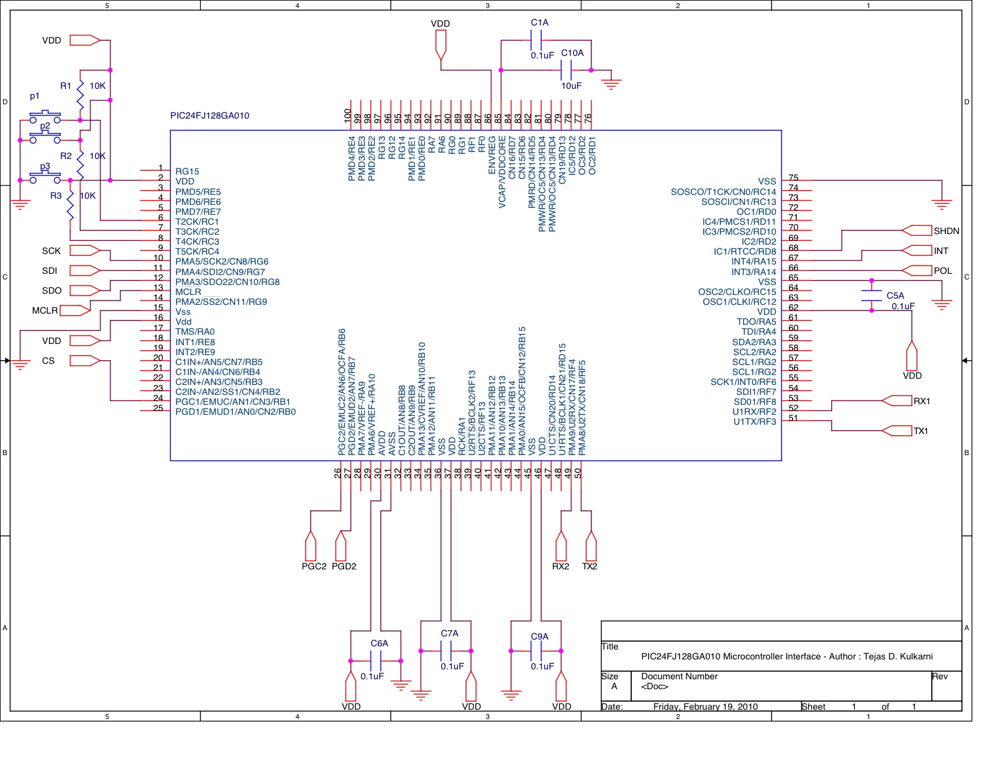Image resolution: width=984 pixels, height=760 pixels.
Task: Click the <Doc> document number field
Action: tap(655, 686)
